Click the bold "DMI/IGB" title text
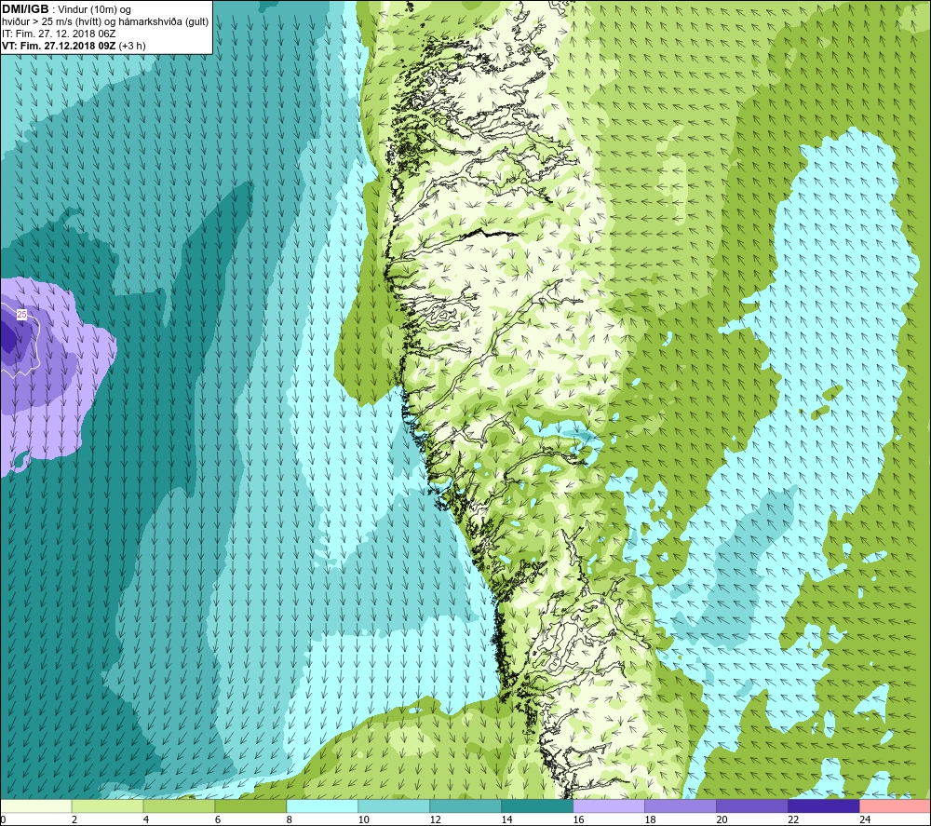Screen dimensions: 931x826 (25, 9)
